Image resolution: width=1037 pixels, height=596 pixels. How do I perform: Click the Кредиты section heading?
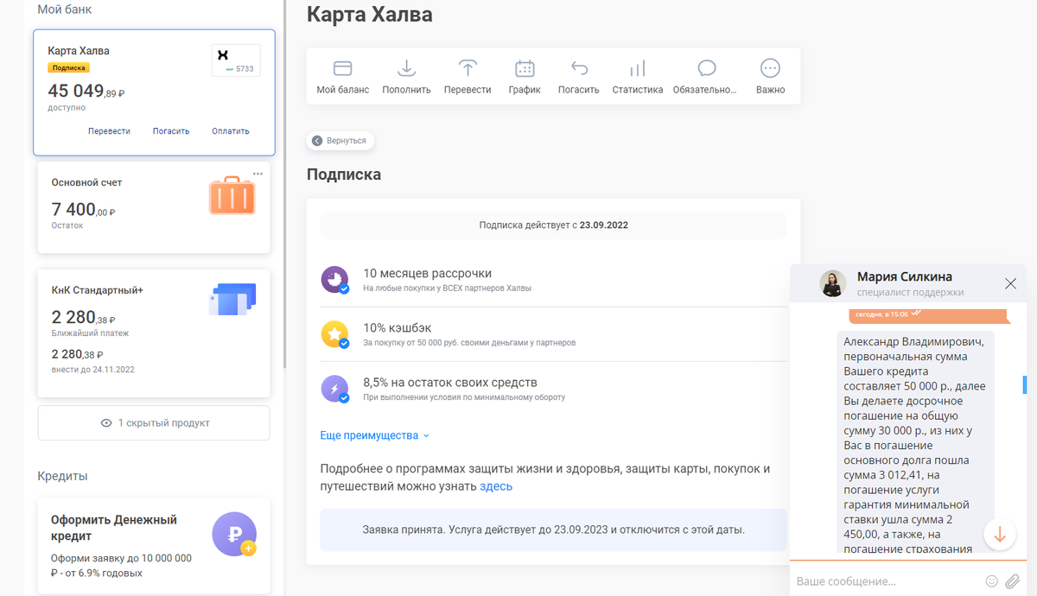point(62,476)
